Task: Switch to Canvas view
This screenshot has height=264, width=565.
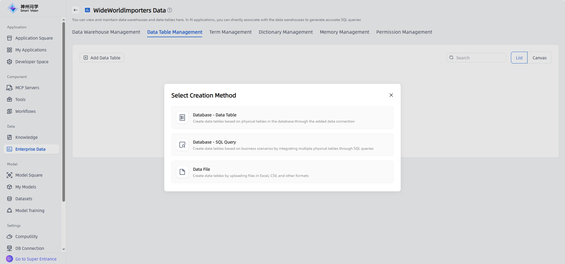Action: coord(539,58)
